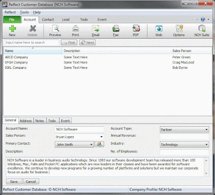
Task: Select the ABCD Company row
Action: 107,57
